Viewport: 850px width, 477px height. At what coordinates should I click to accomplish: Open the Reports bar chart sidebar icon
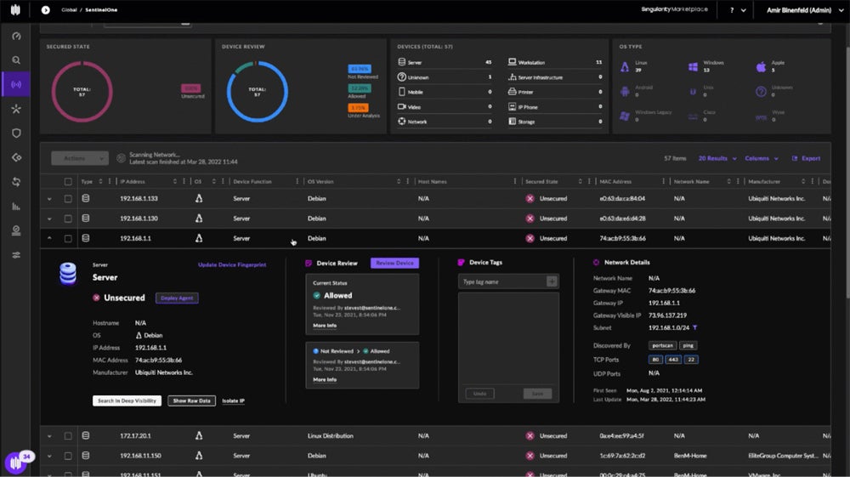(16, 207)
